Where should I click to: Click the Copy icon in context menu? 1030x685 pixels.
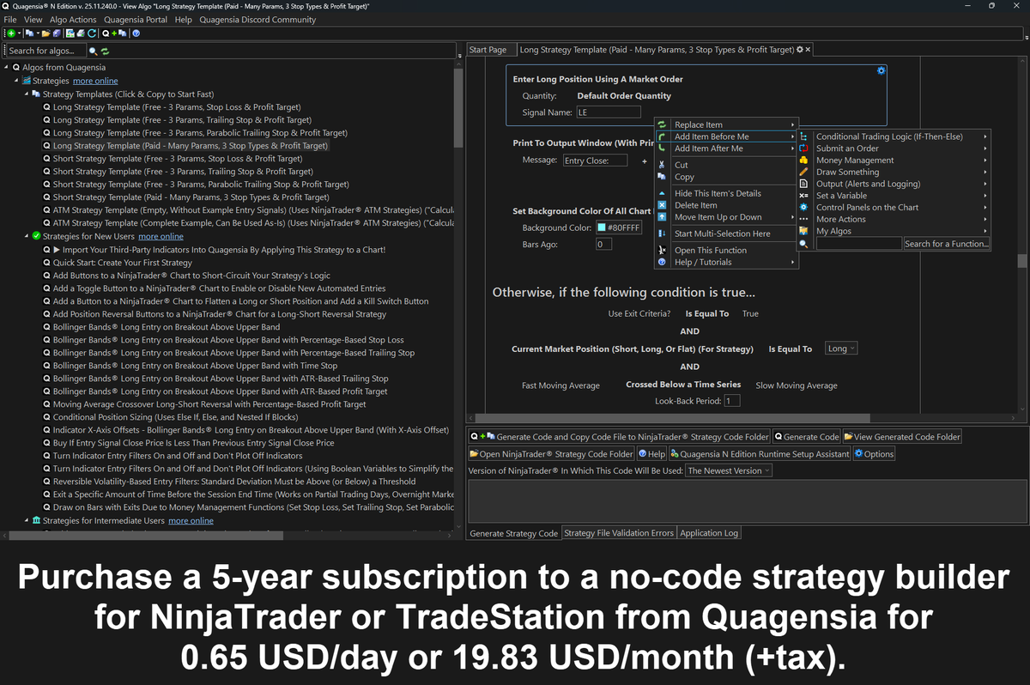[x=662, y=177]
